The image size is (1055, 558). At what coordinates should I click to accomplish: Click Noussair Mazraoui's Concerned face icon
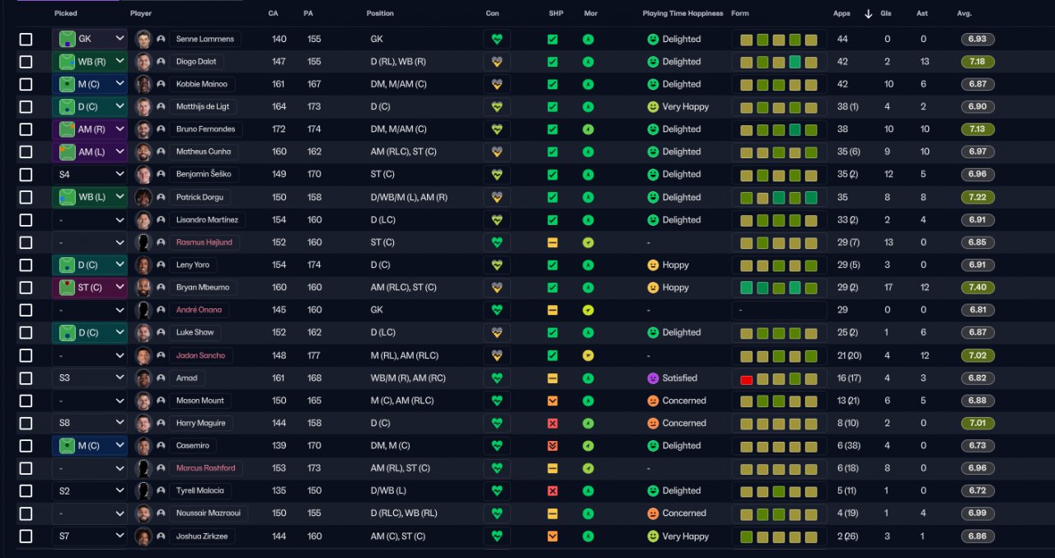click(x=653, y=513)
